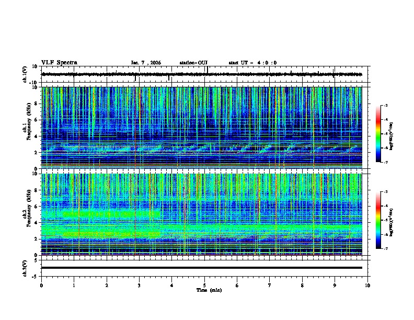Image resolution: width=414 pixels, height=320 pixels.
Task: Click the 'VLF Spectra' title text
Action: tap(59, 63)
